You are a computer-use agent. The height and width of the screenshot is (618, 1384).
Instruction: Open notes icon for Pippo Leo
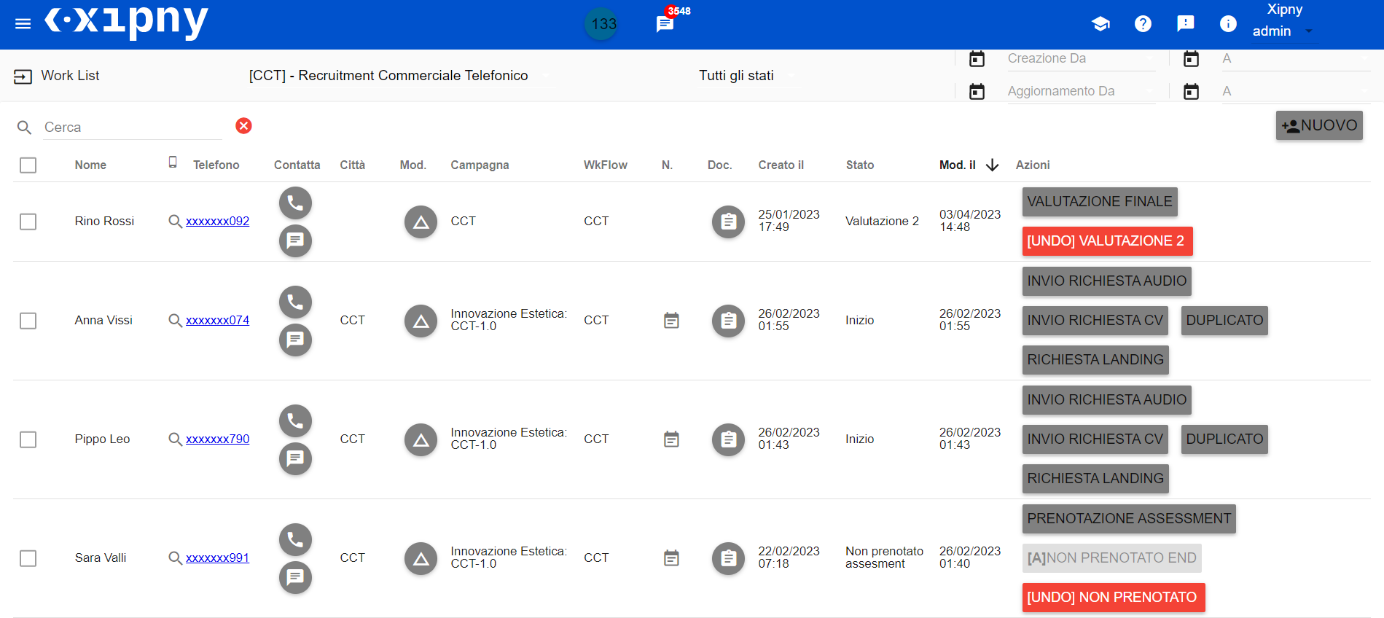click(x=671, y=439)
